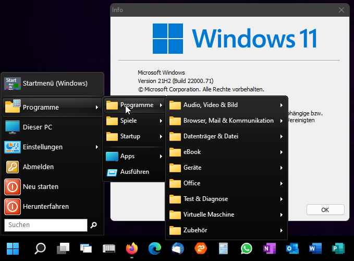Launch Publisher from the taskbar
The image size is (354, 261).
point(338,248)
